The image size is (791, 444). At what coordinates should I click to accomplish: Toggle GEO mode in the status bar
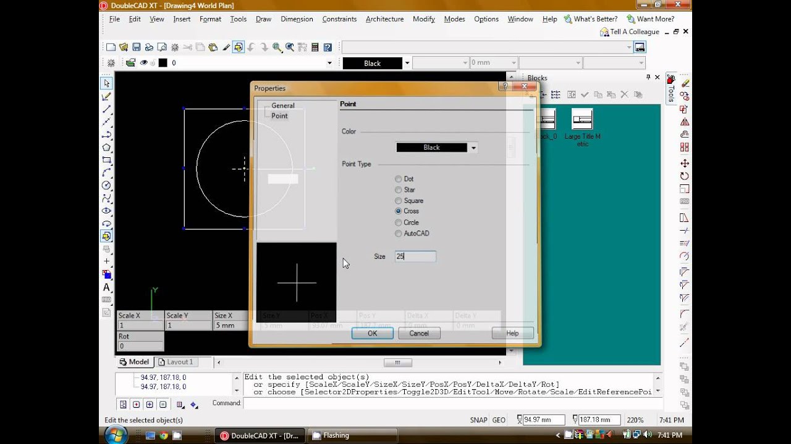(499, 420)
